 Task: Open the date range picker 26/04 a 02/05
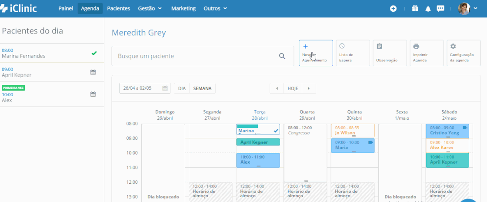(x=145, y=88)
